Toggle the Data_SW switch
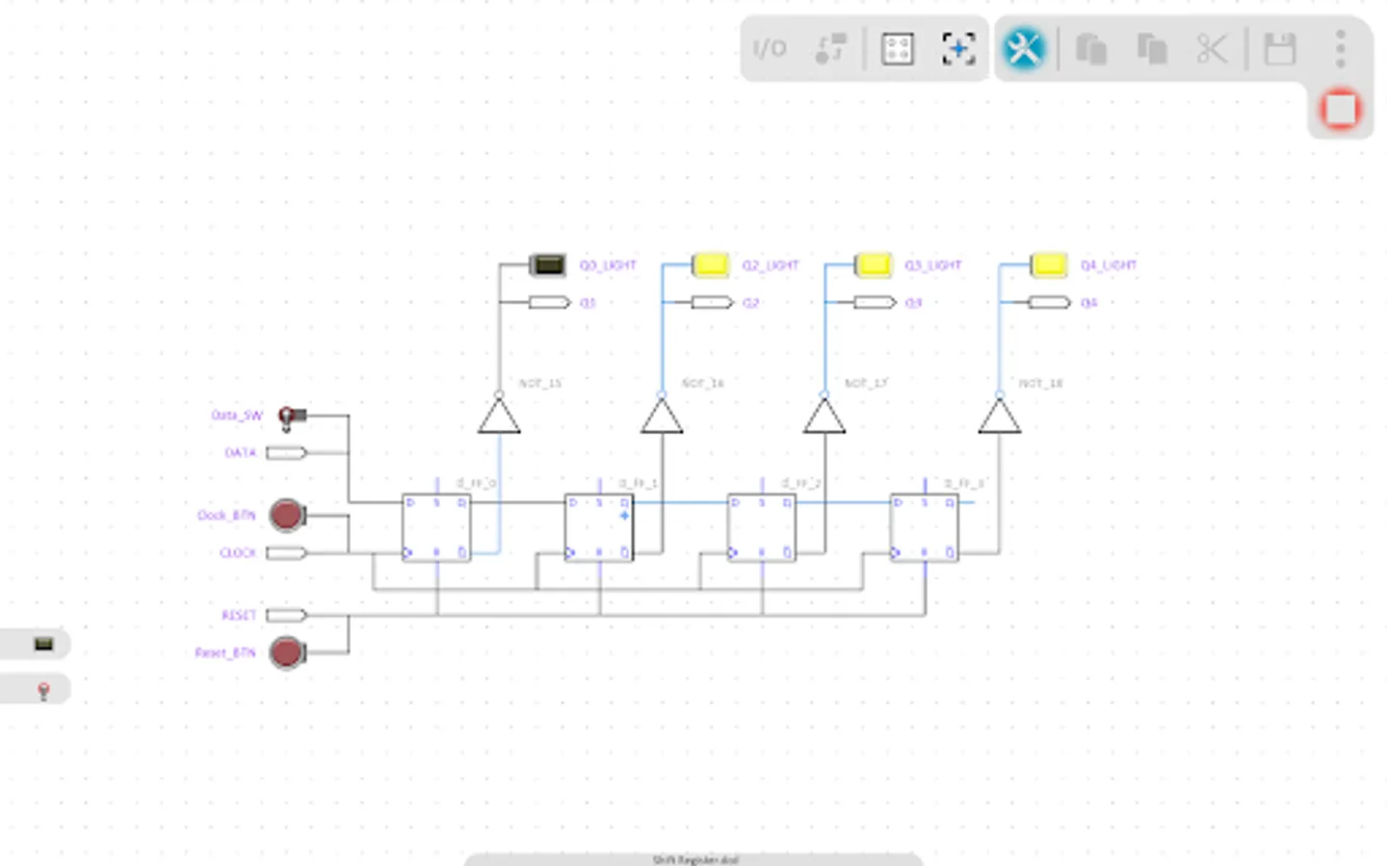 (292, 417)
